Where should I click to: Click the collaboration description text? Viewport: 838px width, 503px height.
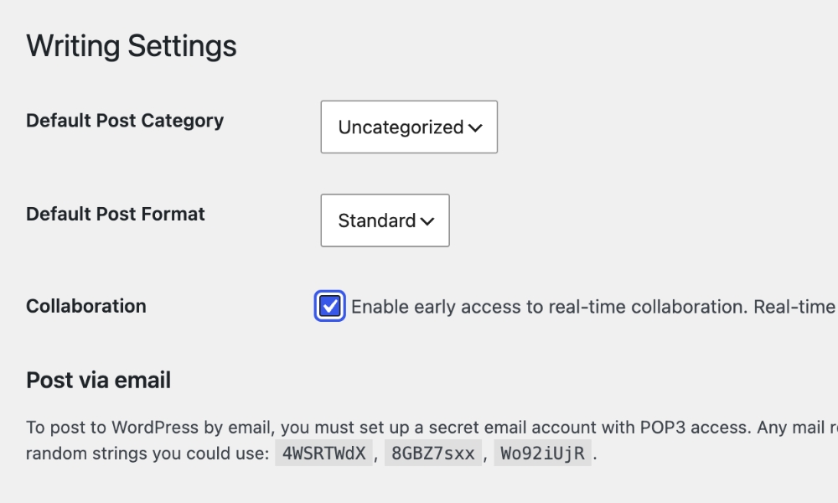[x=587, y=306]
